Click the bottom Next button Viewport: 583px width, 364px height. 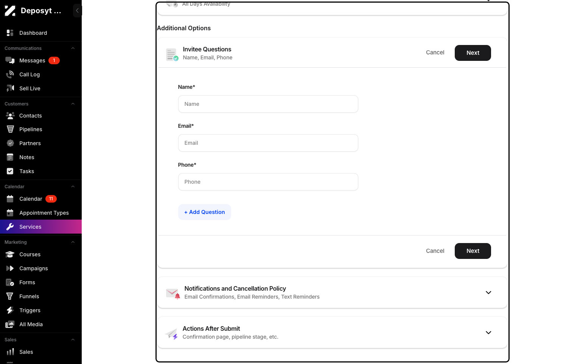[x=473, y=251]
